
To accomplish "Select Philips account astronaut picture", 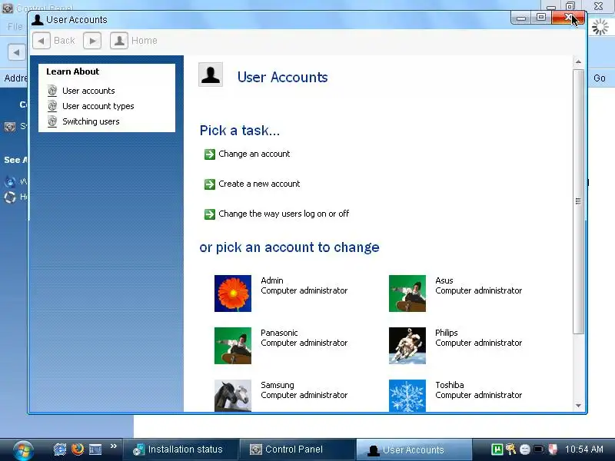I will click(x=407, y=346).
